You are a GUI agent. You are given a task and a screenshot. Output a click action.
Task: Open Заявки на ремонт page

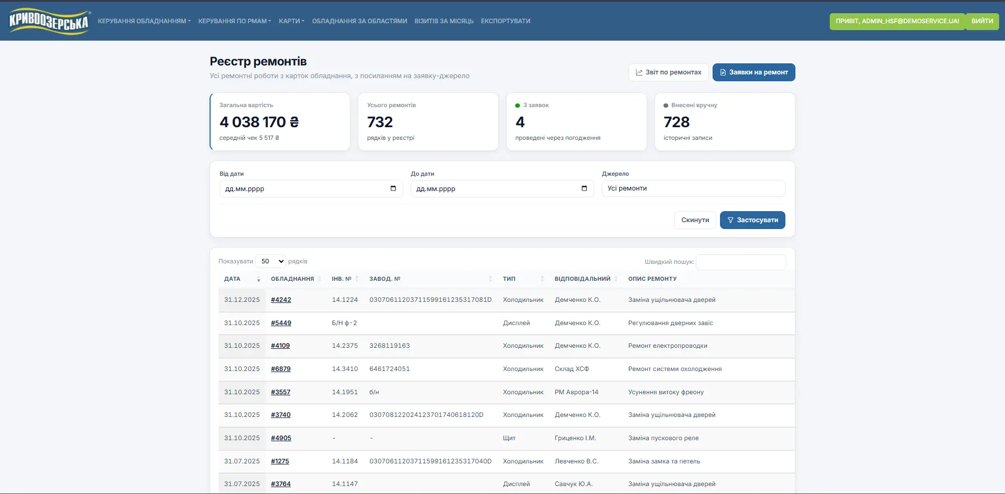754,72
